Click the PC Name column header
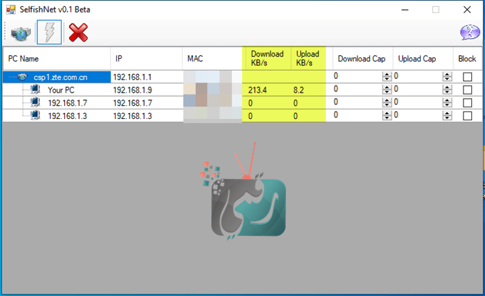Screen dimensions: 485x296 click(x=57, y=59)
